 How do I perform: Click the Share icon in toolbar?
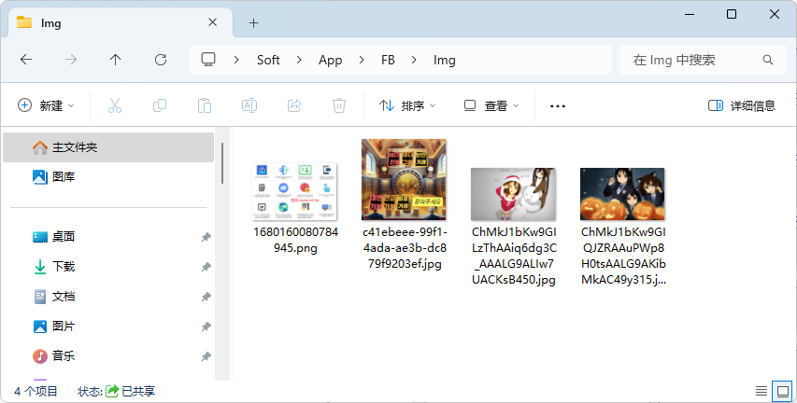(x=294, y=105)
